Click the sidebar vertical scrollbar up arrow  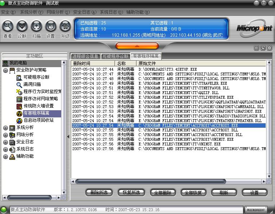[x=64, y=62]
